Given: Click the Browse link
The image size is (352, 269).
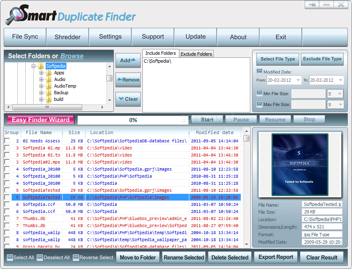Looking at the screenshot, I should pos(72,56).
